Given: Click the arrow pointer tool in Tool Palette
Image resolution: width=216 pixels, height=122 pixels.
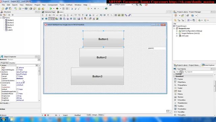Looking at the screenshot, I should [182, 72].
